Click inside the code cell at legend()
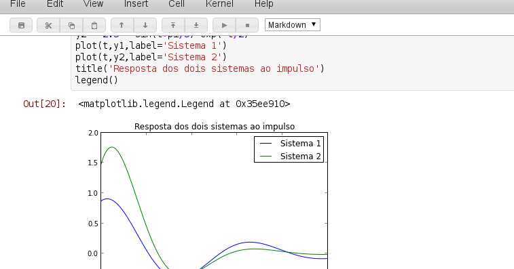Screen dimensions: 514x269 [x=96, y=80]
